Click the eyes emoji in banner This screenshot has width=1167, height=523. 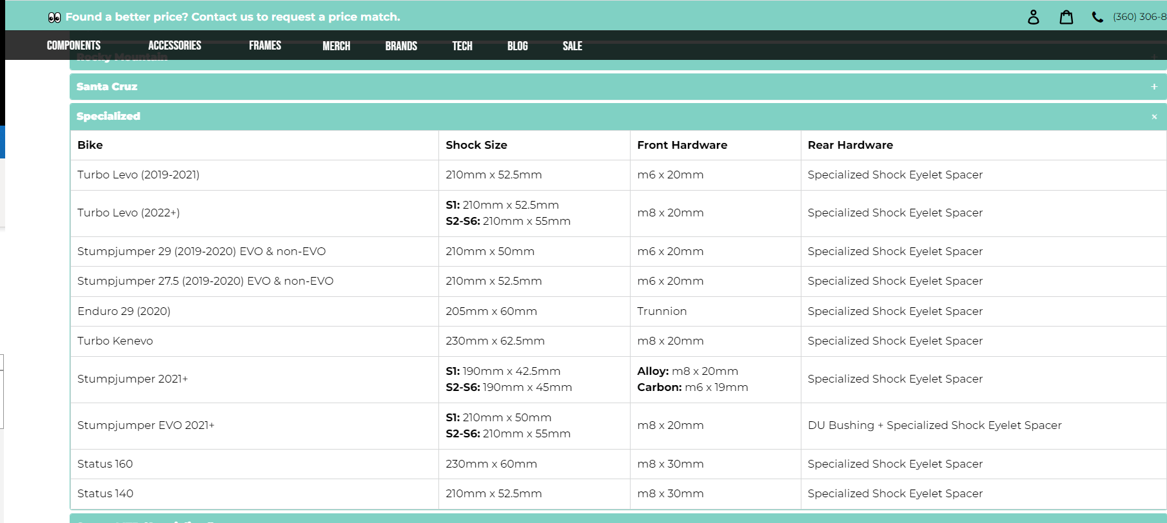(x=54, y=17)
